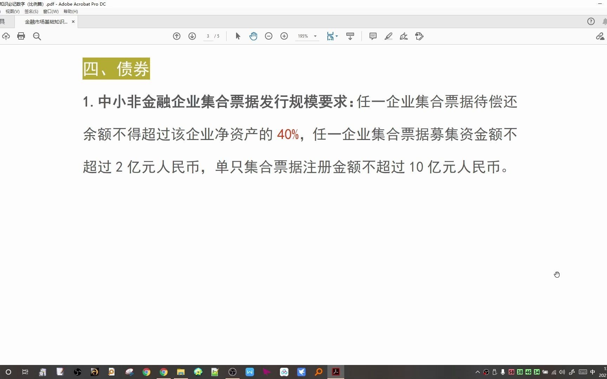Screen dimensions: 607x379
Task: Open the touch keyboard tray icon
Action: (x=583, y=372)
